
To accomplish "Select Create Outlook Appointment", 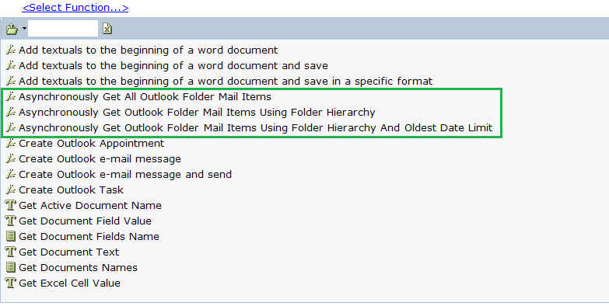I will click(91, 144).
